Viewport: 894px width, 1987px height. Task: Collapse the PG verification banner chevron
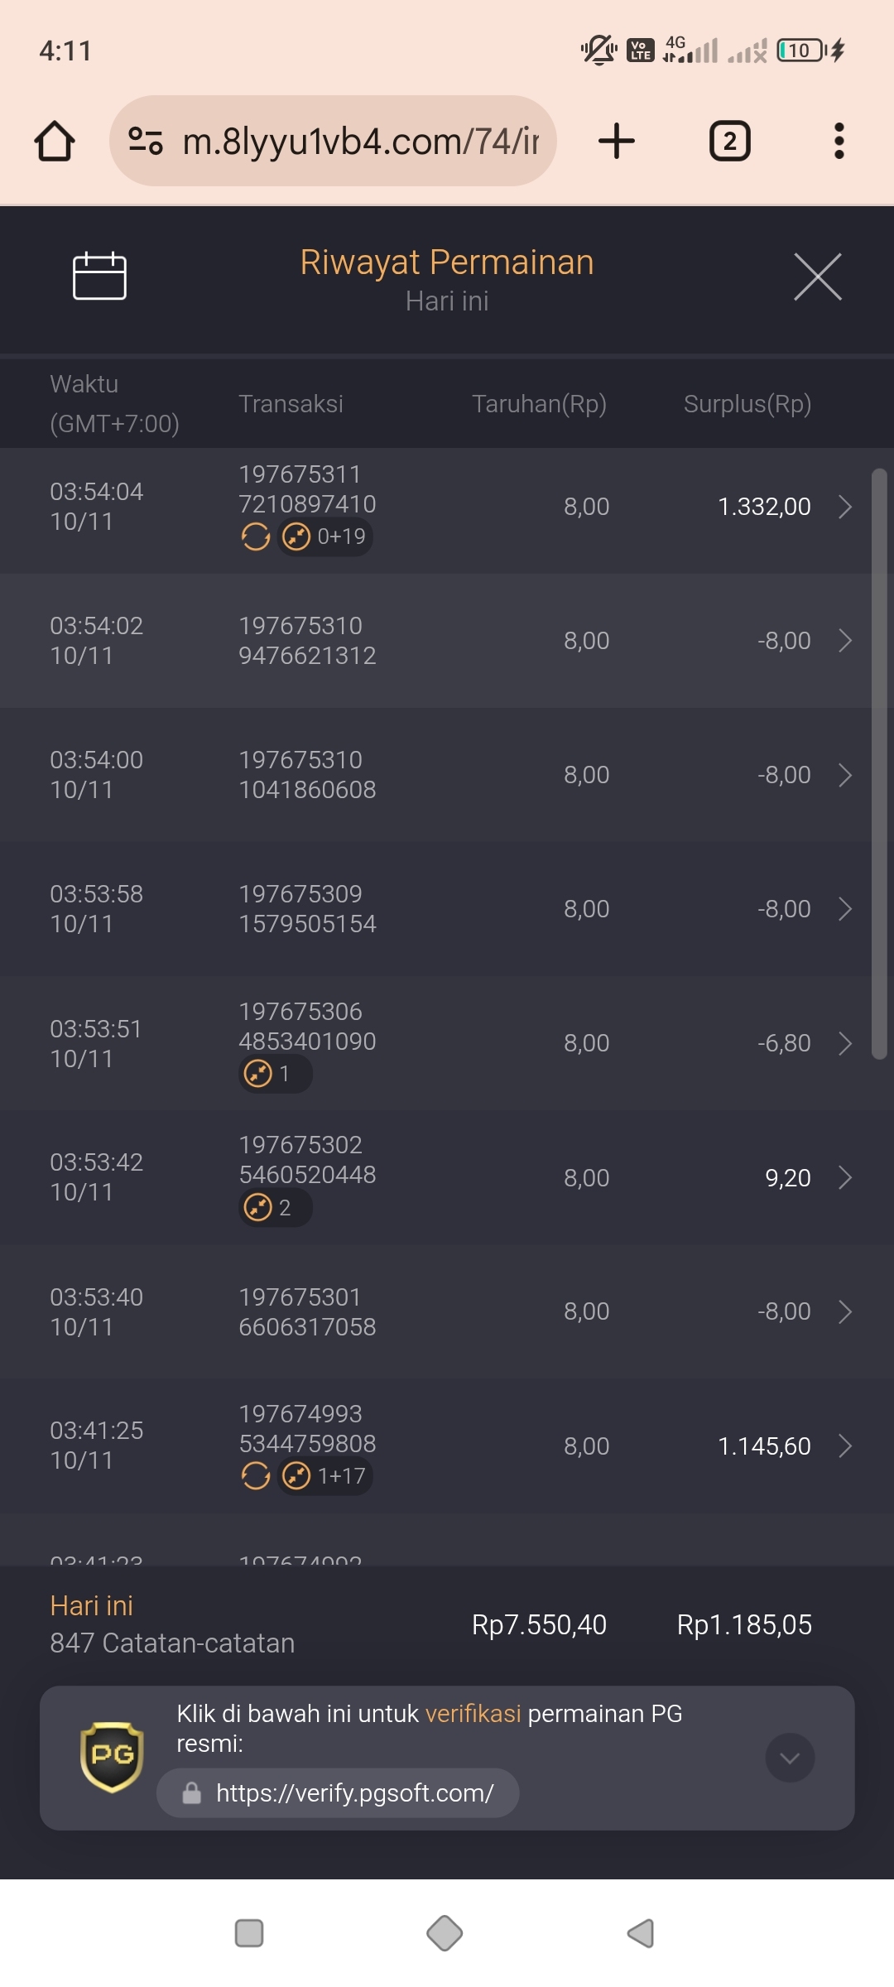pyautogui.click(x=790, y=1758)
